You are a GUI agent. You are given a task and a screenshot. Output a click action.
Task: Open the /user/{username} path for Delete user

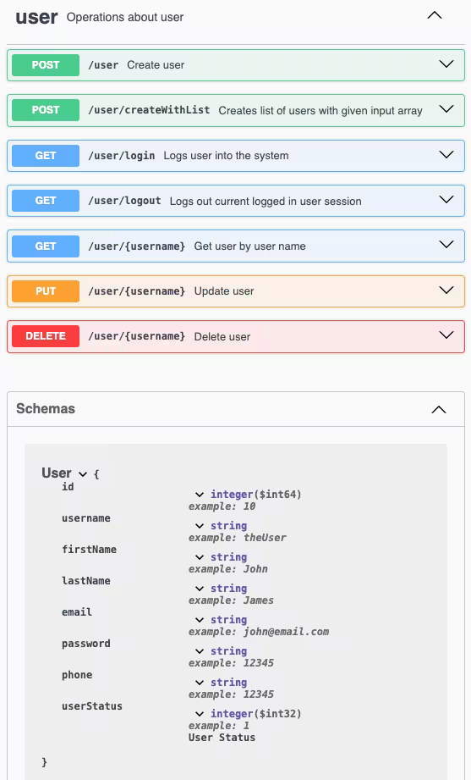[x=137, y=336]
